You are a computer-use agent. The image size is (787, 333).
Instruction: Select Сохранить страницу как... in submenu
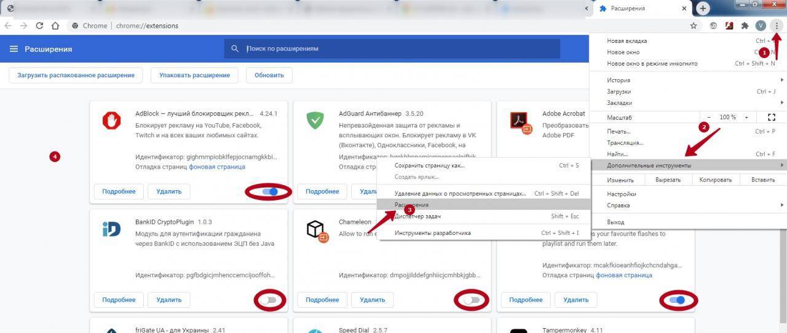483,166
